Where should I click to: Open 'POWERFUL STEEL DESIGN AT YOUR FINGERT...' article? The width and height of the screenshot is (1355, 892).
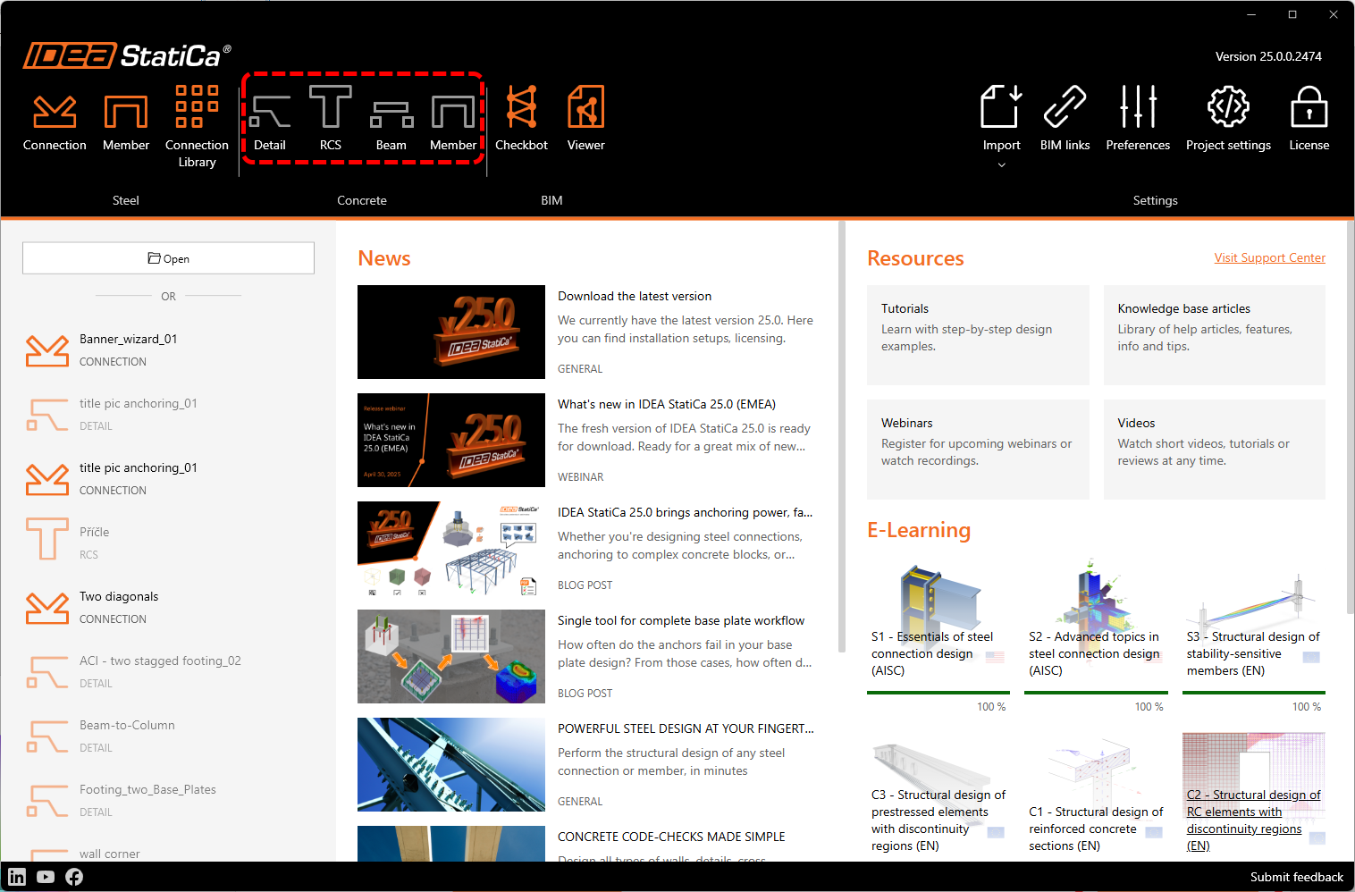[686, 728]
